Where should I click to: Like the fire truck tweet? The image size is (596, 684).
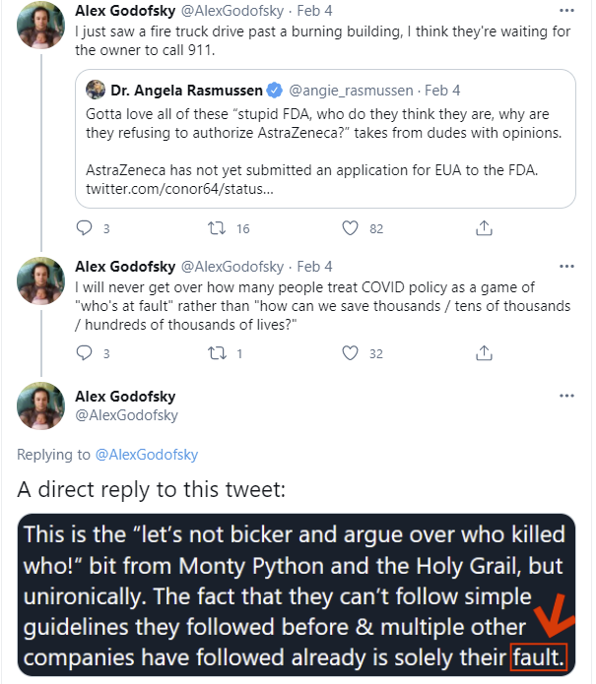click(350, 228)
